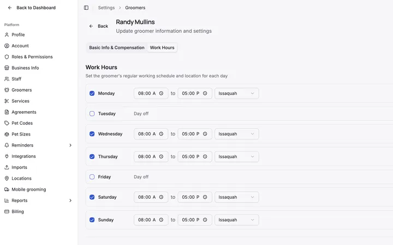Click the Settings breadcrumb link

[106, 8]
